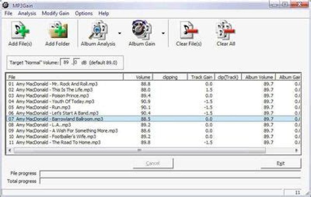Click the target volume decimal field

click(76, 63)
